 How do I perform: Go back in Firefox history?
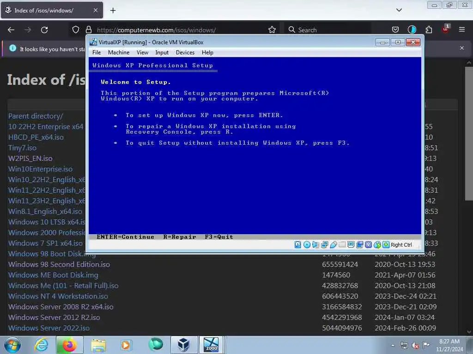11,30
